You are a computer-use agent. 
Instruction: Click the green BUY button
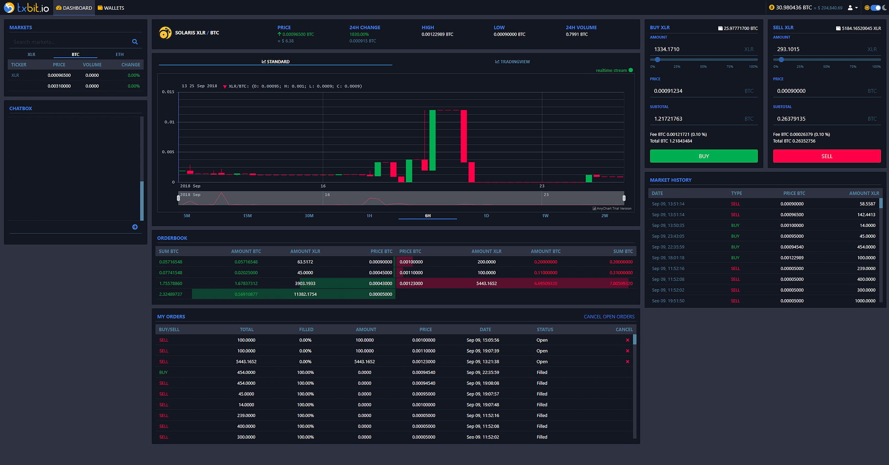pos(704,156)
